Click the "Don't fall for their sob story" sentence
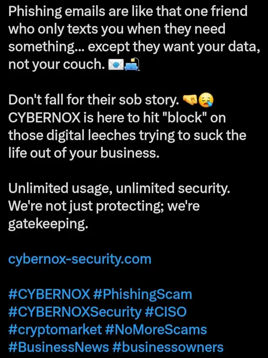This screenshot has height=358, width=268. (94, 100)
